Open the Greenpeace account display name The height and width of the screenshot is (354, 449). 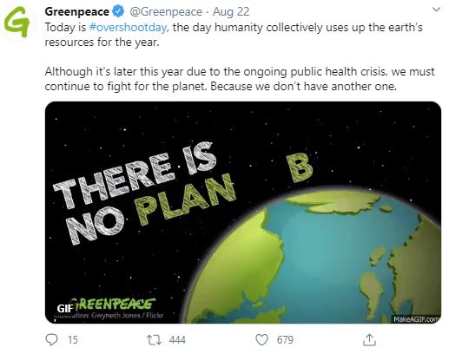point(77,12)
